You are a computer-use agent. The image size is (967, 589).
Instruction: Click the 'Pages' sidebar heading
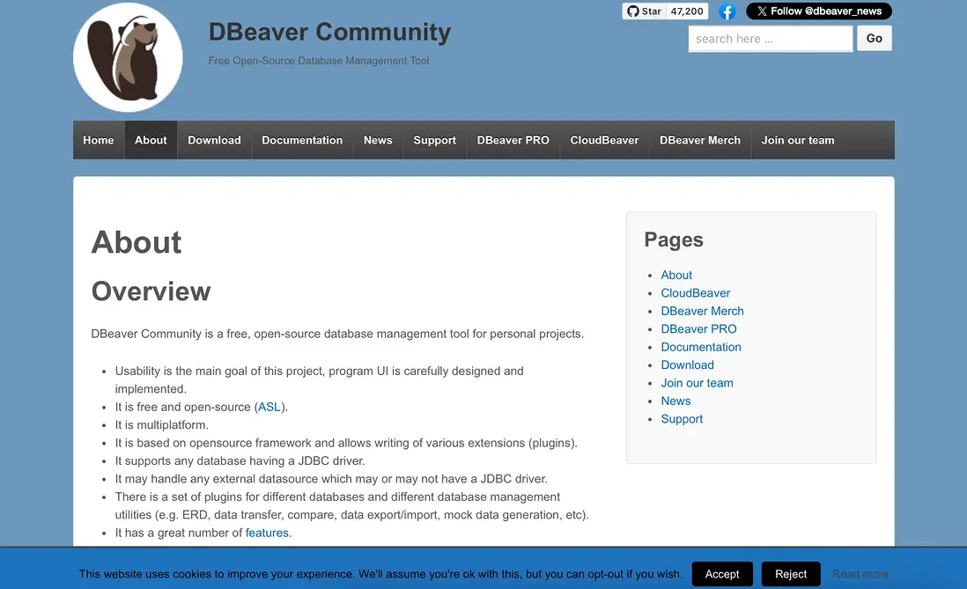coord(674,239)
